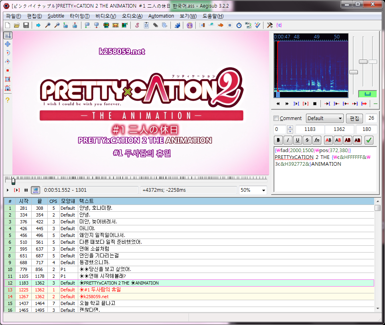
Task: Click the Jump To blue arrow icon
Action: [38, 25]
